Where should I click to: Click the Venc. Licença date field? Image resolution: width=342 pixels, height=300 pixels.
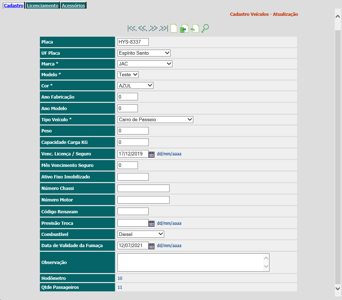[x=133, y=154]
